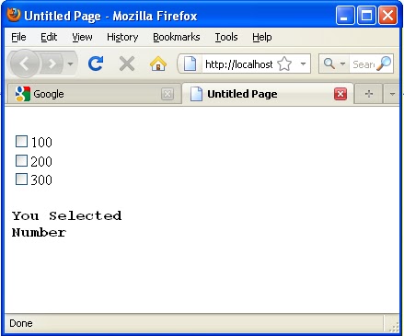The height and width of the screenshot is (336, 404).
Task: Close the Firefox window
Action: 387,15
